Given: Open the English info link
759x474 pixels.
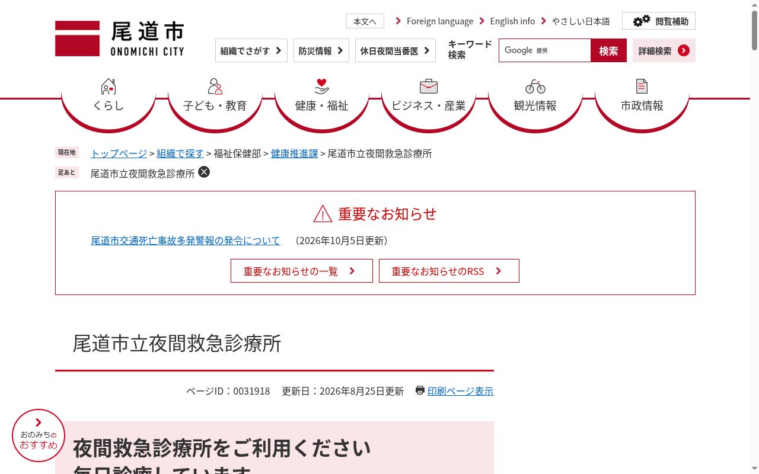Looking at the screenshot, I should [x=512, y=21].
